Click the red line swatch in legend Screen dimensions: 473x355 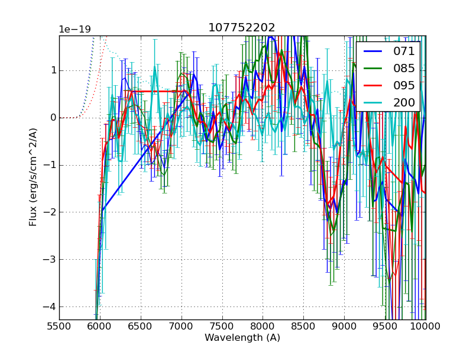[374, 86]
